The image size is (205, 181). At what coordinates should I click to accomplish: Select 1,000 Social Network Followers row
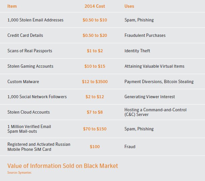pyautogui.click(x=102, y=97)
